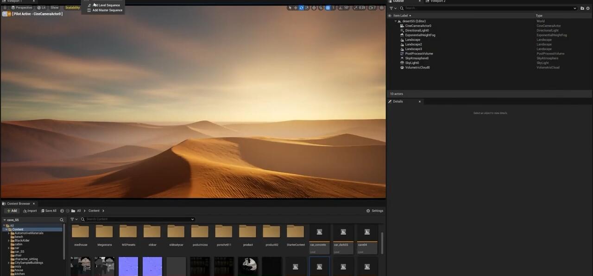593x276 pixels.
Task: Collapse the cave_SS sources section
Action: 5,220
